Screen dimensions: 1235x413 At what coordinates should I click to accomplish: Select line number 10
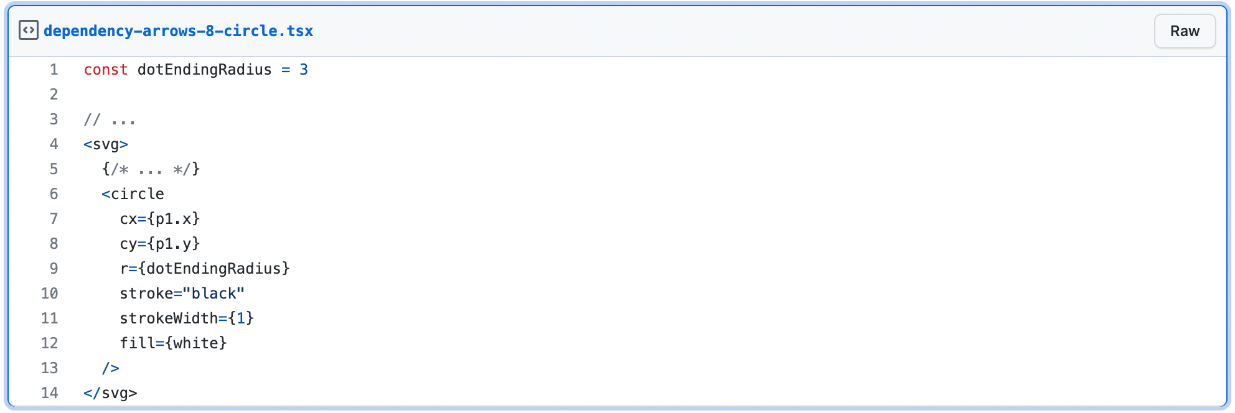tap(50, 294)
